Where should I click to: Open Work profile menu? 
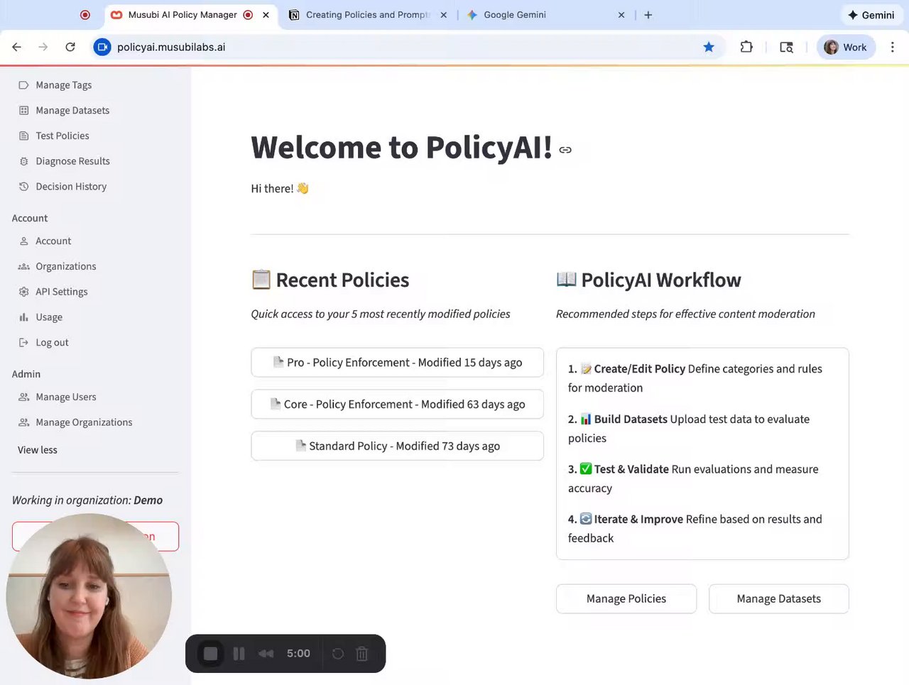coord(846,47)
